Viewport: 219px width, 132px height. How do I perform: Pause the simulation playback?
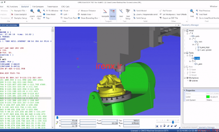click(x=161, y=126)
